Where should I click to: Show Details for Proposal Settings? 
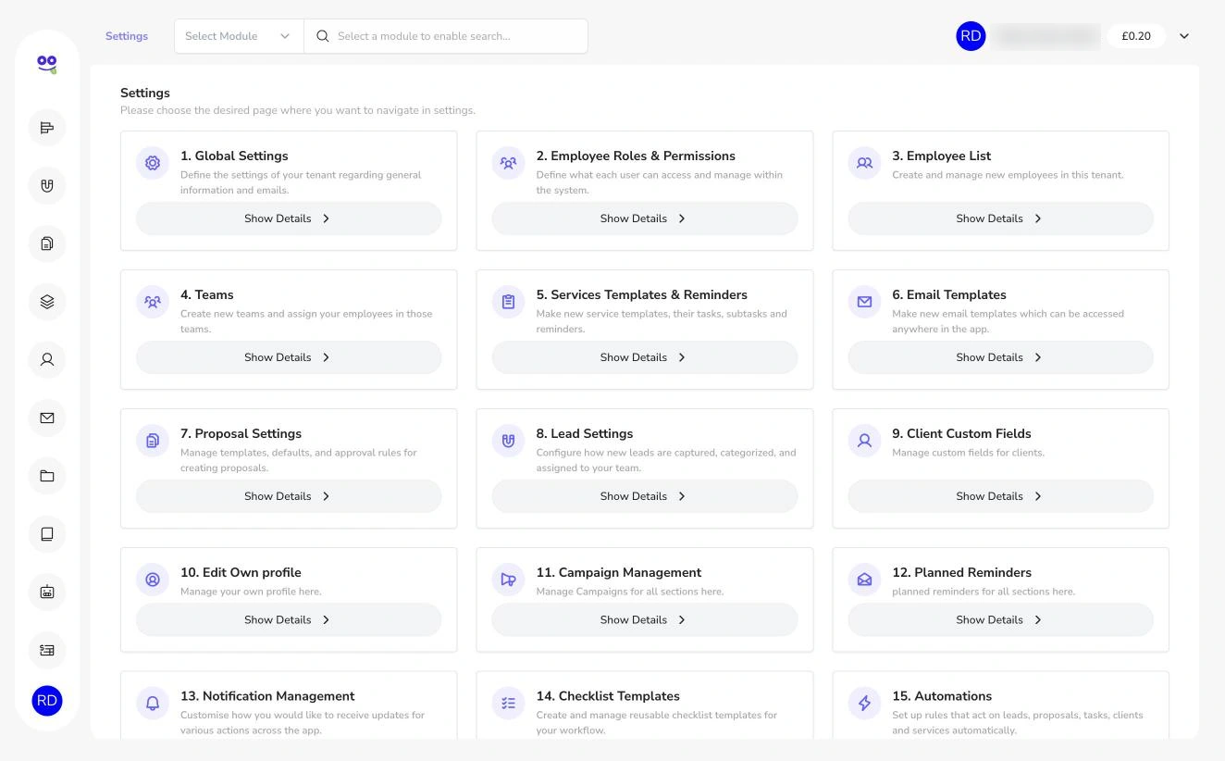[289, 496]
